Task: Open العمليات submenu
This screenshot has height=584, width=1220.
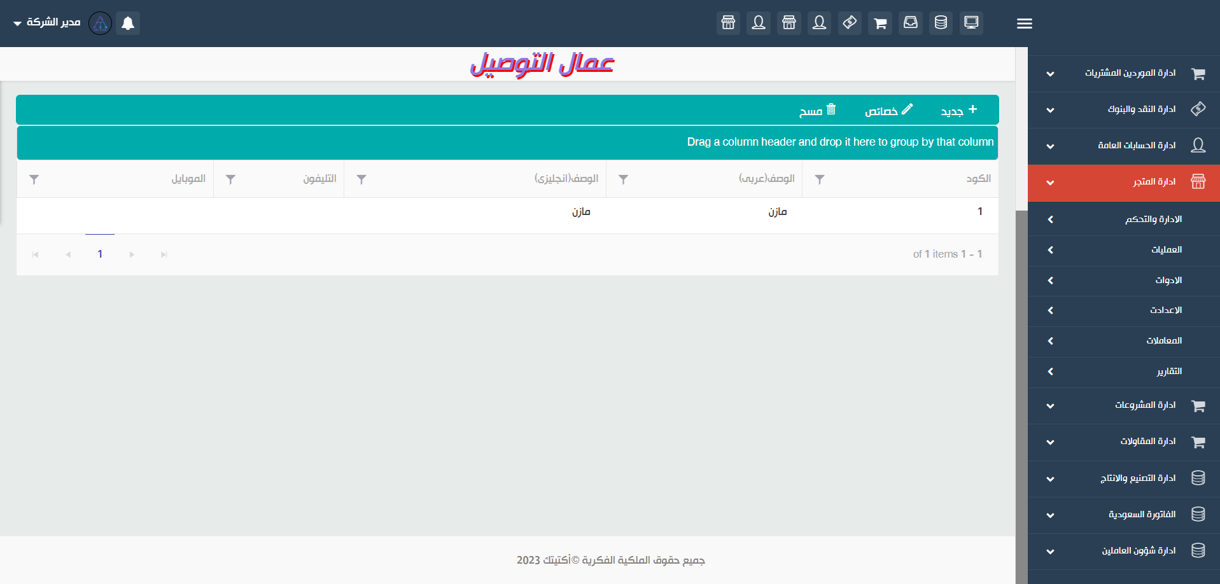Action: click(1124, 250)
